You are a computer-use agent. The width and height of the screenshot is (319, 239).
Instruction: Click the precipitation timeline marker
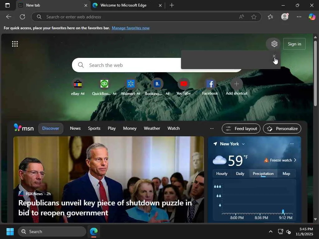click(x=283, y=212)
